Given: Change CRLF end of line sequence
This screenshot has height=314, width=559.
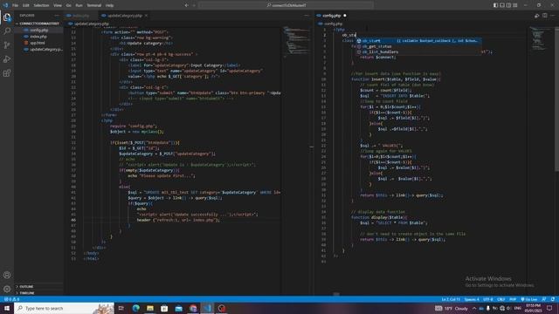Looking at the screenshot, I should (500, 299).
